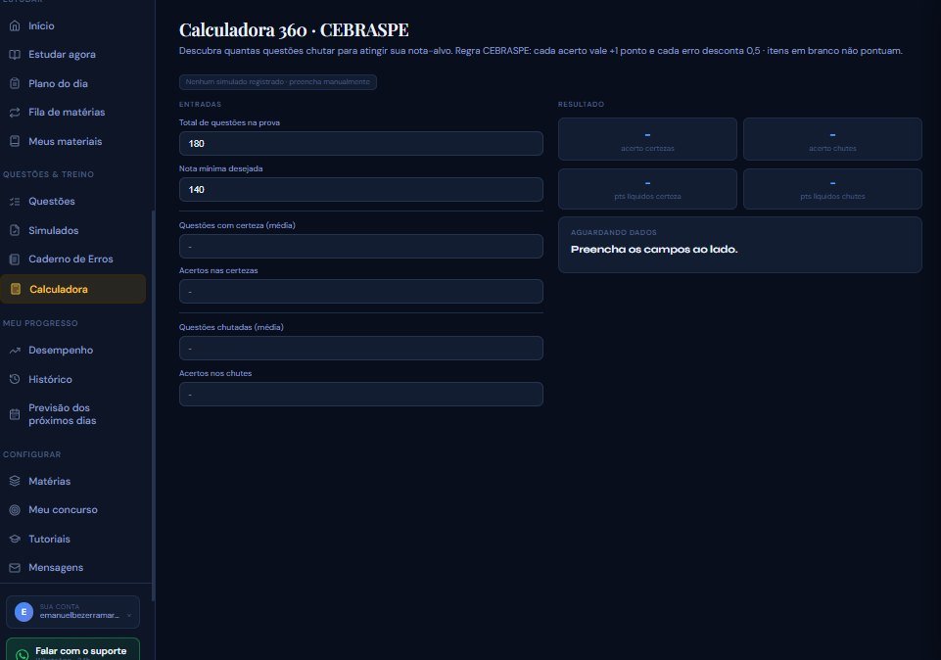This screenshot has width=941, height=660.
Task: Click Falar com o suporte button
Action: coord(73,649)
